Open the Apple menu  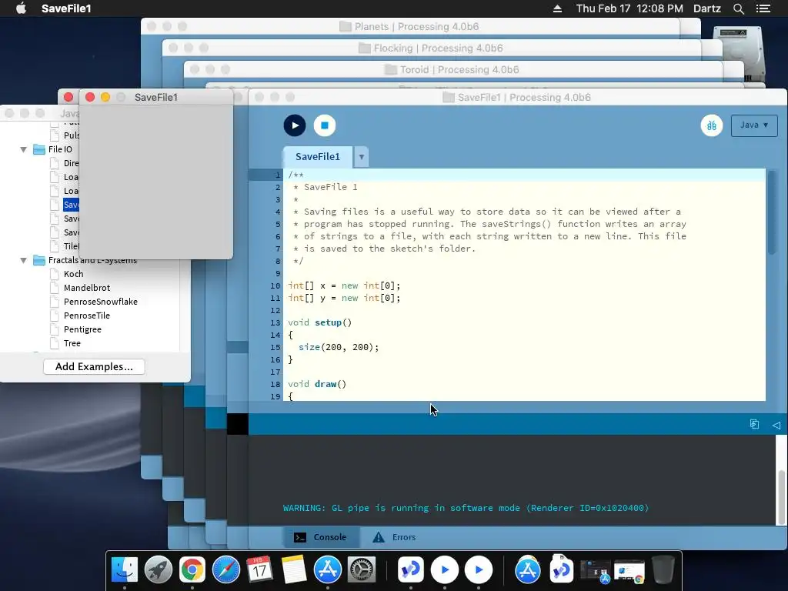click(x=21, y=8)
